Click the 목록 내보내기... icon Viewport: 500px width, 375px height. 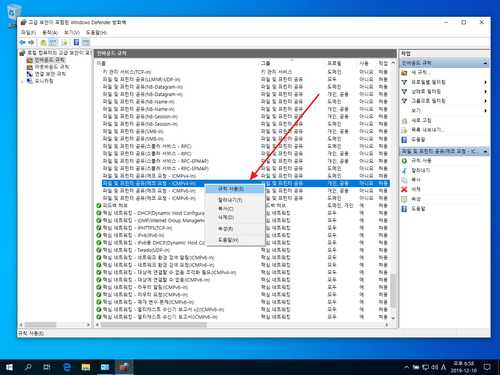point(404,130)
